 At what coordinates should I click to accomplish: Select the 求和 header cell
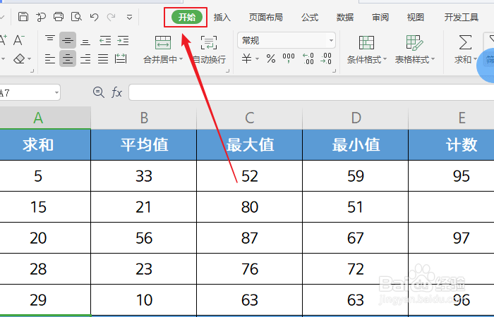tap(45, 144)
